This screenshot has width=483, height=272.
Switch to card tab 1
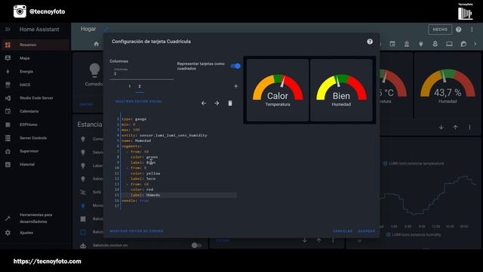(130, 86)
